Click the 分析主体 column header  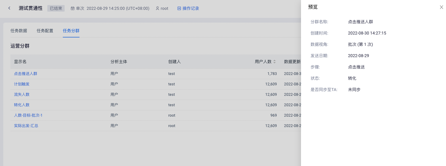pos(119,62)
